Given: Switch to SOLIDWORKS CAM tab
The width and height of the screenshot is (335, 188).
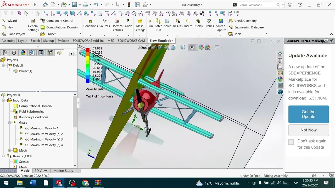Looking at the screenshot, I should click(131, 41).
